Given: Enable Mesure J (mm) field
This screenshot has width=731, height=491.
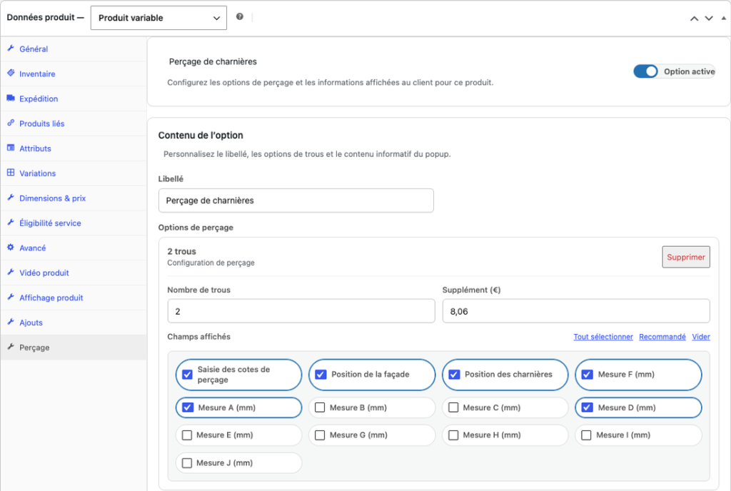Looking at the screenshot, I should click(187, 463).
